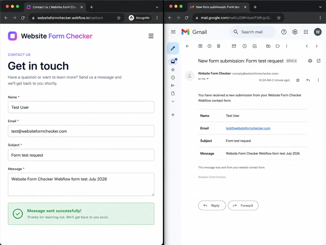Go back in the Gmail browser window

(170, 18)
